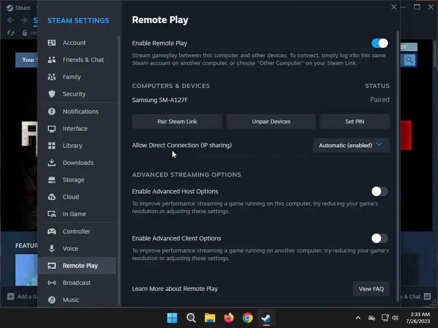This screenshot has height=328, width=438.
Task: Click the Samsung SM-A127F device row
Action: click(x=260, y=100)
